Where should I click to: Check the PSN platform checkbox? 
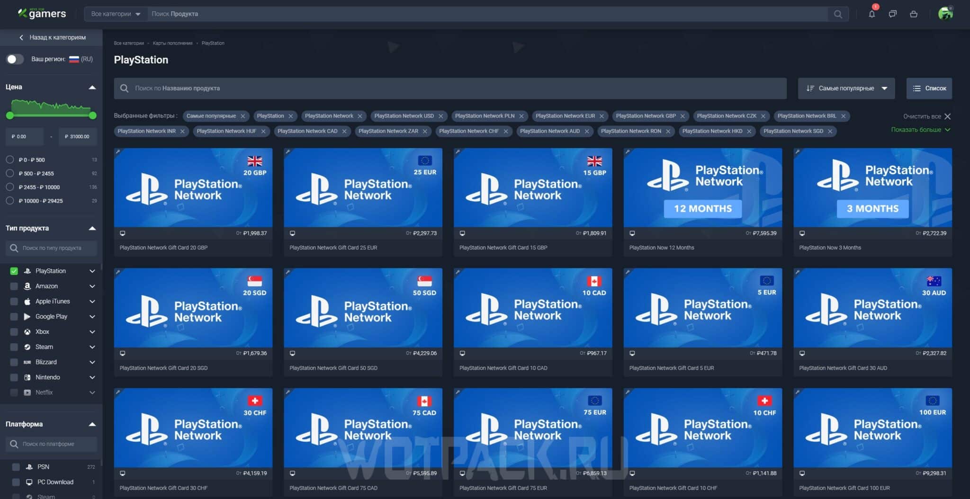click(16, 467)
